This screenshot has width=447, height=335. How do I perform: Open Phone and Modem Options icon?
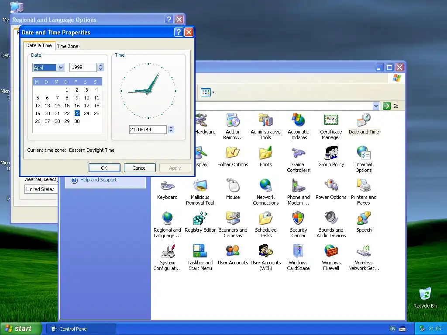pos(298,192)
